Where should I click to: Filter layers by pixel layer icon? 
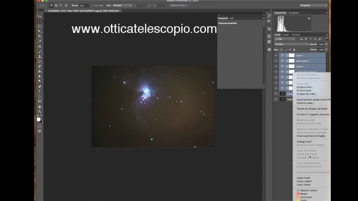pos(301,39)
